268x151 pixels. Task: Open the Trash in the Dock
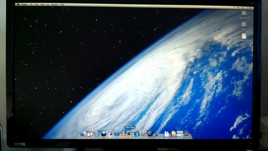point(186,134)
